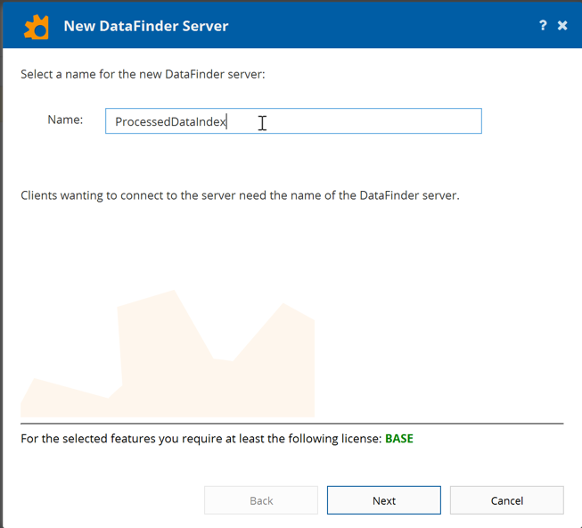Click the "Name:" label
582x528 pixels.
click(x=65, y=120)
